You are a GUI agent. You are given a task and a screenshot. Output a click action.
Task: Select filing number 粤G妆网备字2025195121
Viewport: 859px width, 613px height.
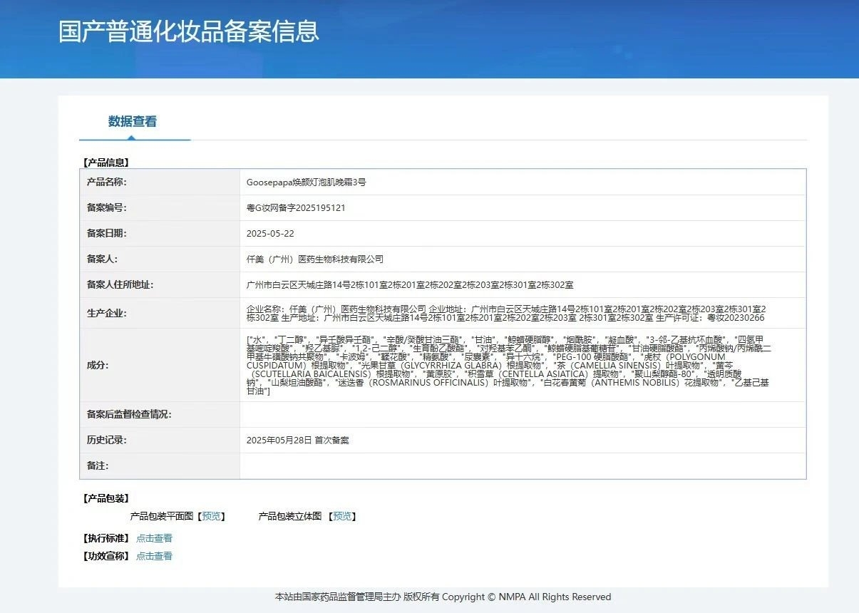coord(296,208)
